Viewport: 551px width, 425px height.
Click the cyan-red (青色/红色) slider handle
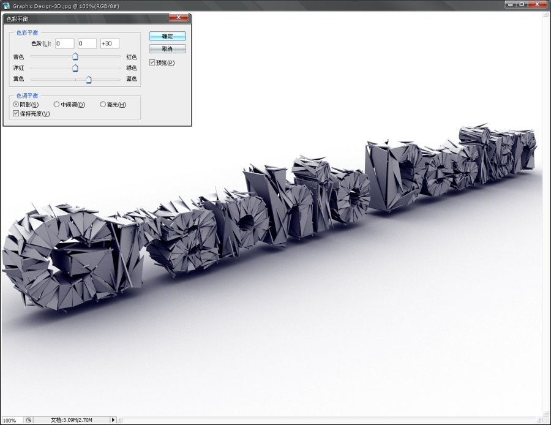(75, 57)
